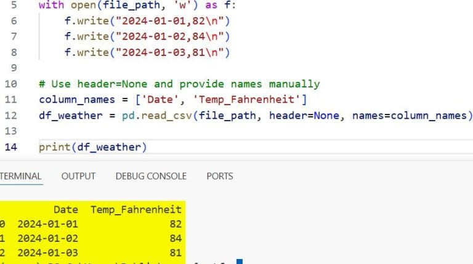Click the with open(file_path) statement

pos(137,5)
